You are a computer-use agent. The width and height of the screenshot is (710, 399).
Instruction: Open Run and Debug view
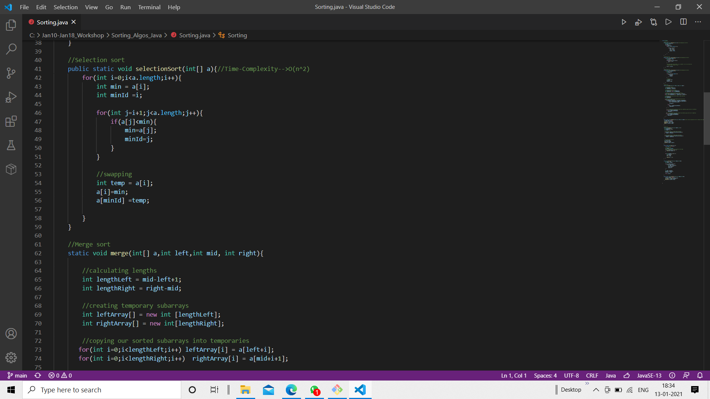[x=11, y=97]
